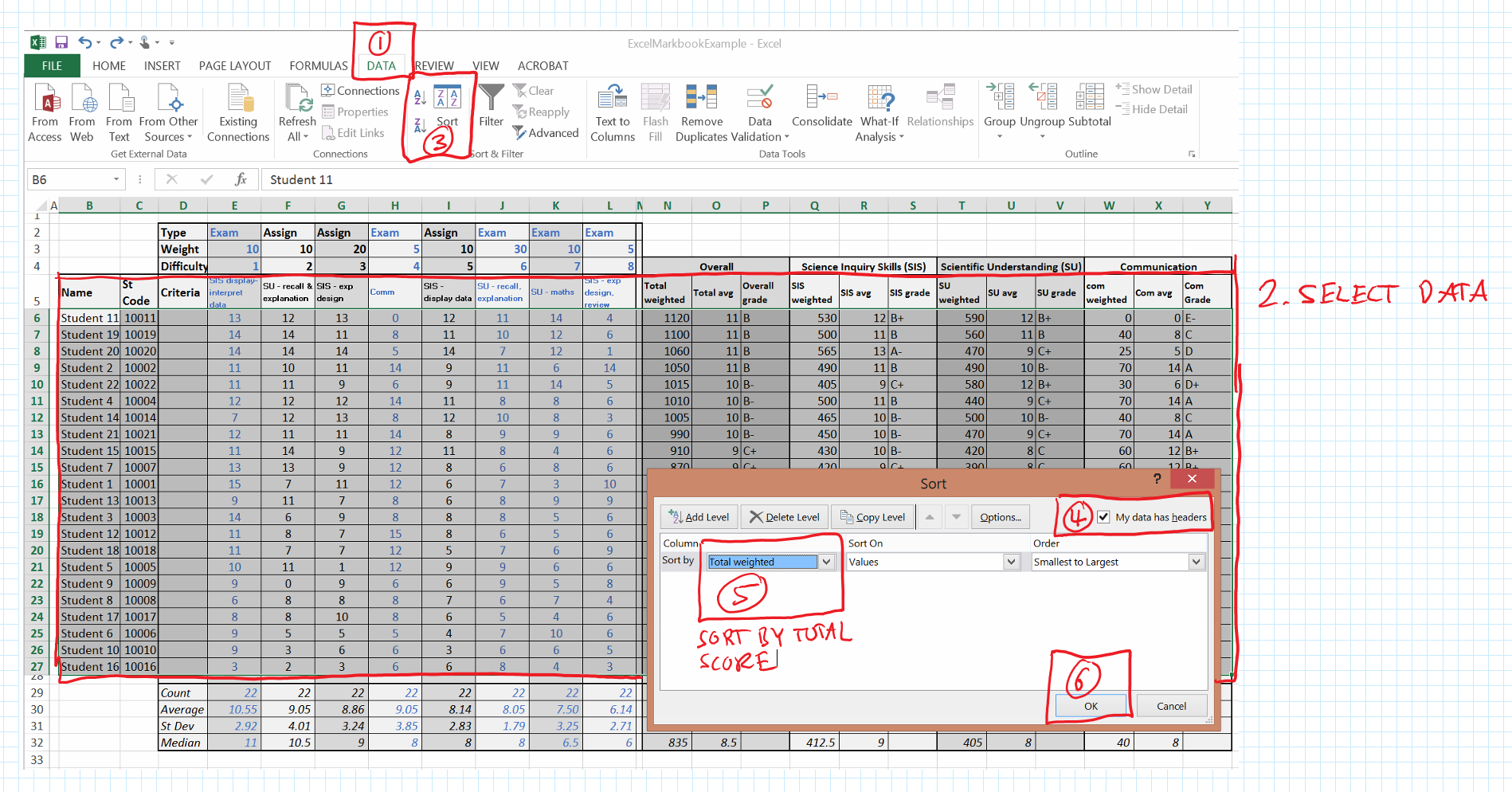Click the Options button in Sort dialog
The width and height of the screenshot is (1512, 792).
pos(1000,517)
